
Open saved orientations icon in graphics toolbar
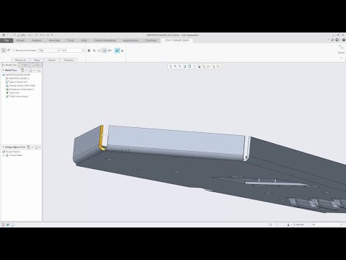click(195, 66)
